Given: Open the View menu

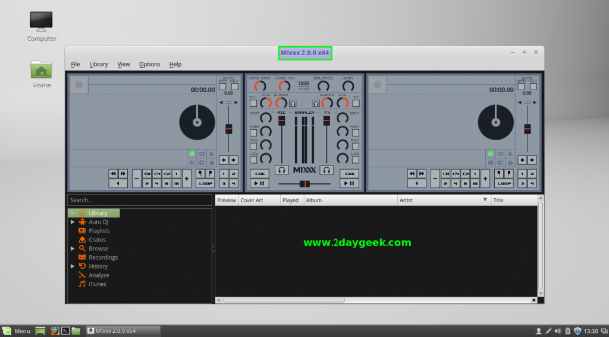Looking at the screenshot, I should coord(124,64).
